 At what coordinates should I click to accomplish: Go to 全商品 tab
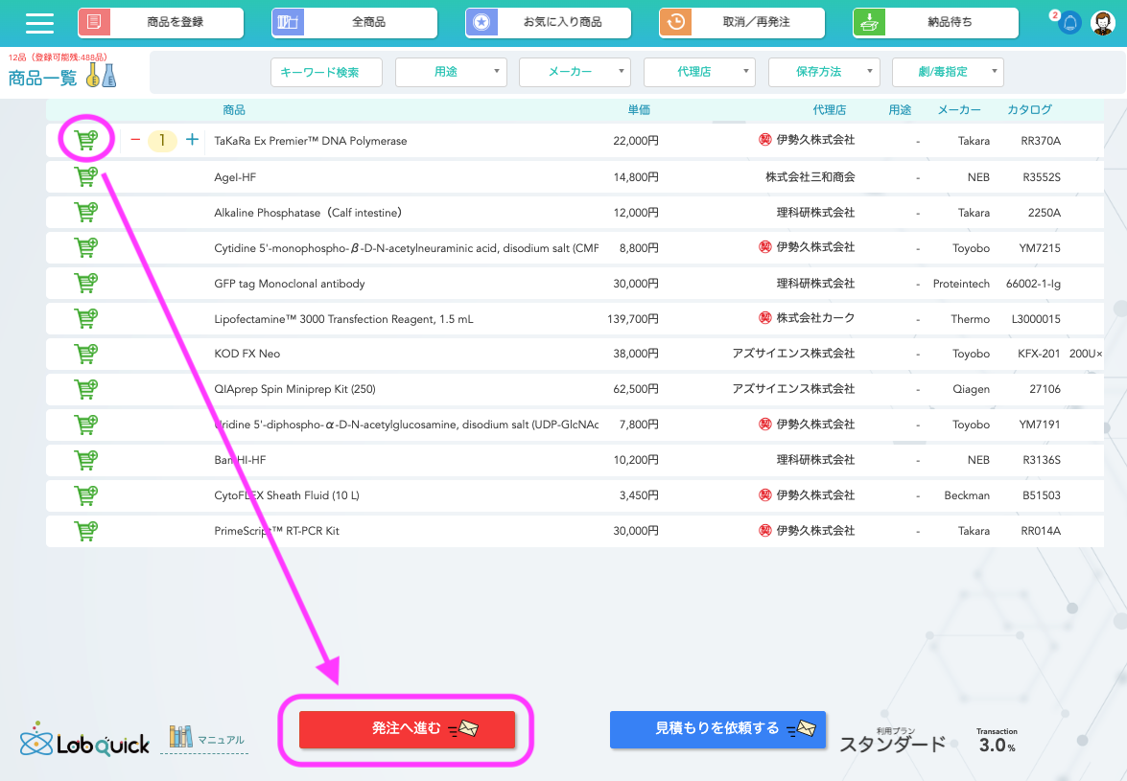[x=354, y=22]
